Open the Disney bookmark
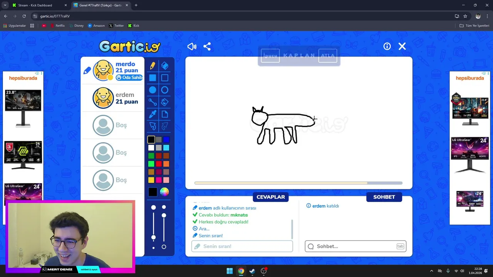Screen dimensions: 493x277 [76, 26]
